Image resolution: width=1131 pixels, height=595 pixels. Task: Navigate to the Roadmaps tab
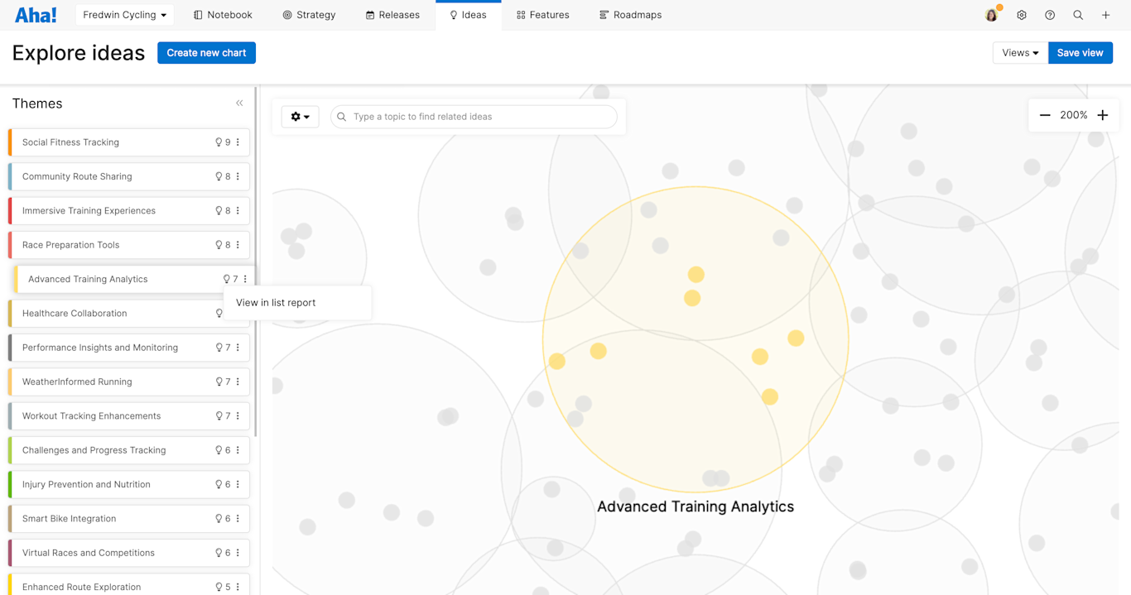coord(630,15)
